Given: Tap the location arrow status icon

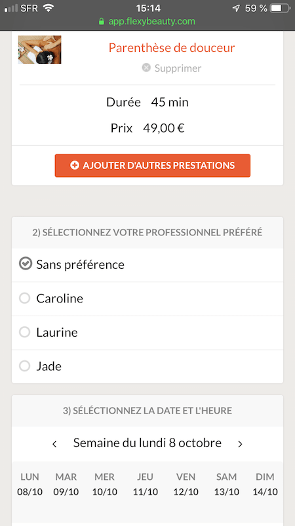Looking at the screenshot, I should (x=236, y=8).
